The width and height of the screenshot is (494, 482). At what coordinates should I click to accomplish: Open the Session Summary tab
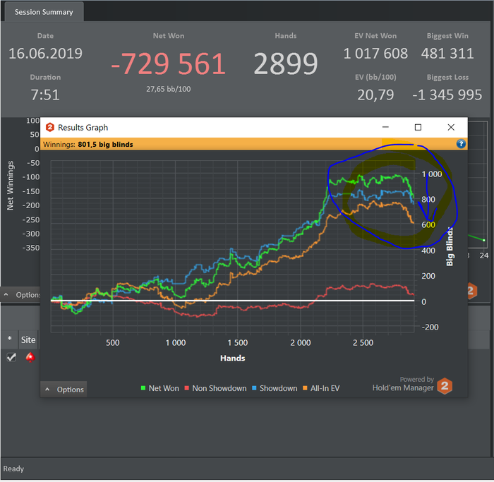[x=44, y=12]
